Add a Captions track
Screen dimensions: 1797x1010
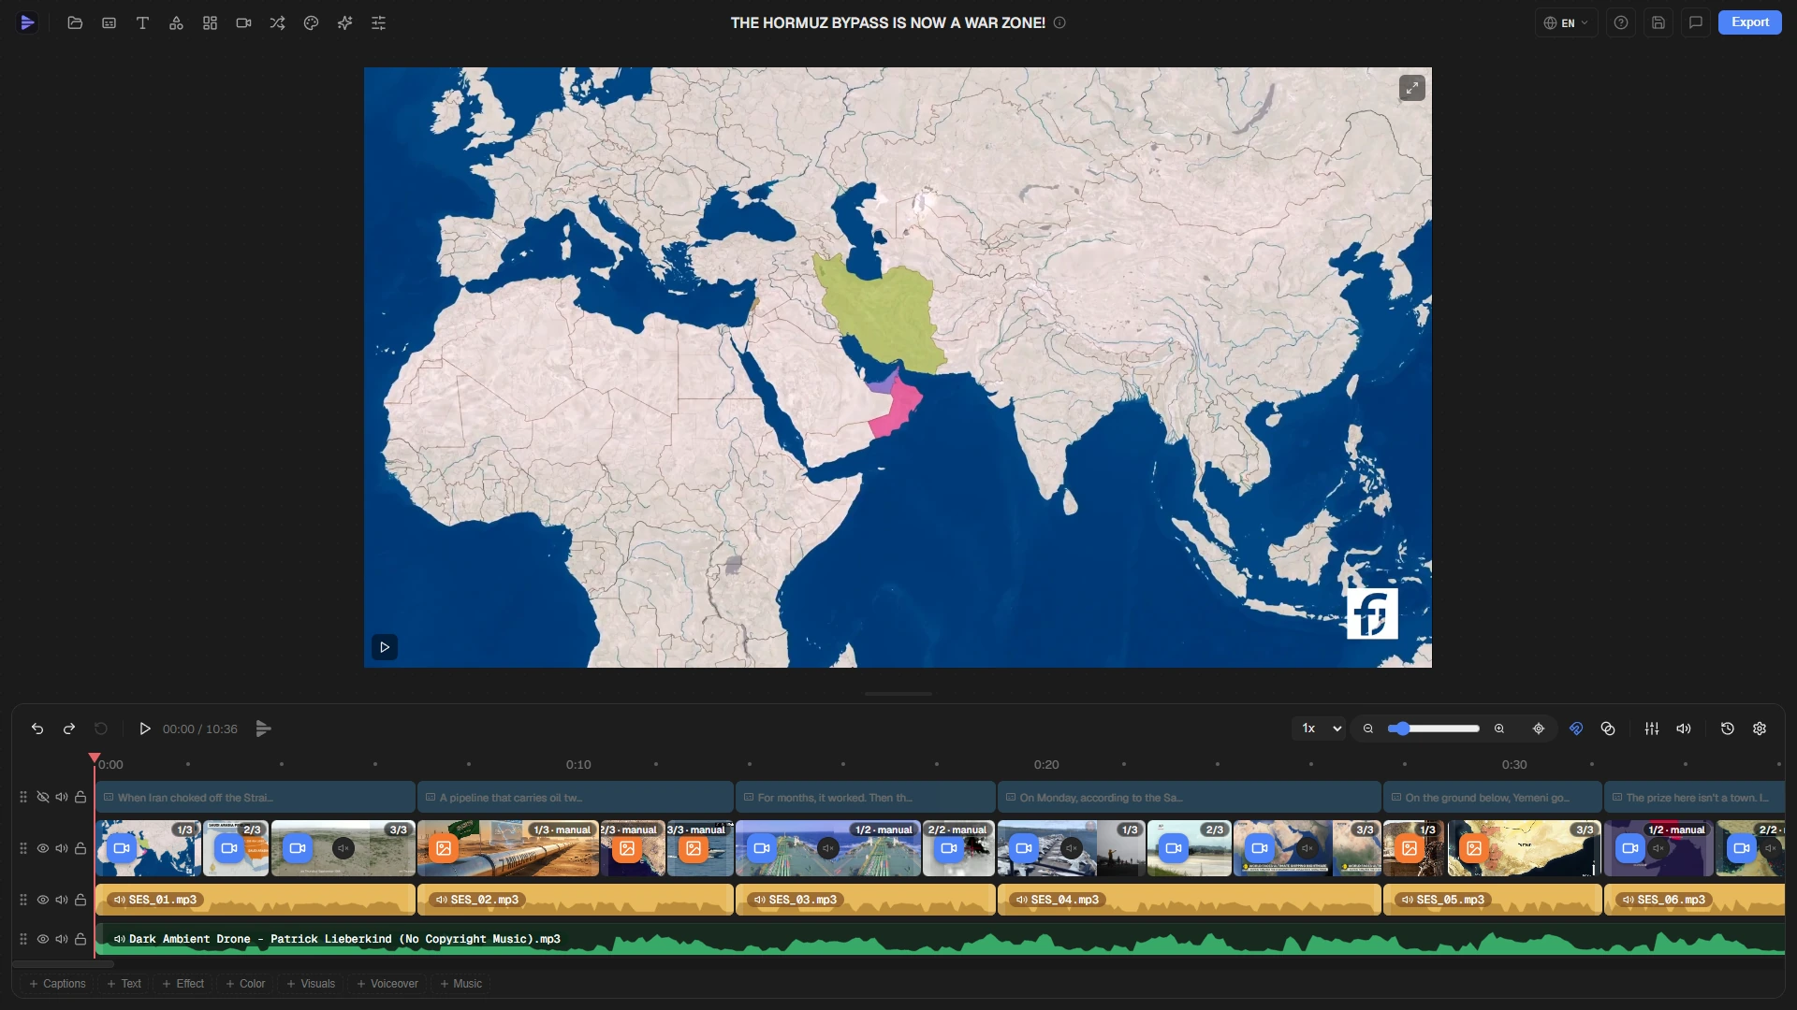coord(57,984)
